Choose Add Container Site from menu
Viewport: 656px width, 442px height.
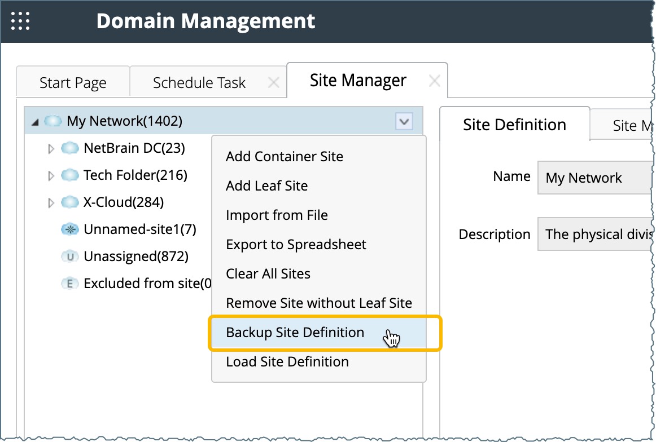click(284, 157)
